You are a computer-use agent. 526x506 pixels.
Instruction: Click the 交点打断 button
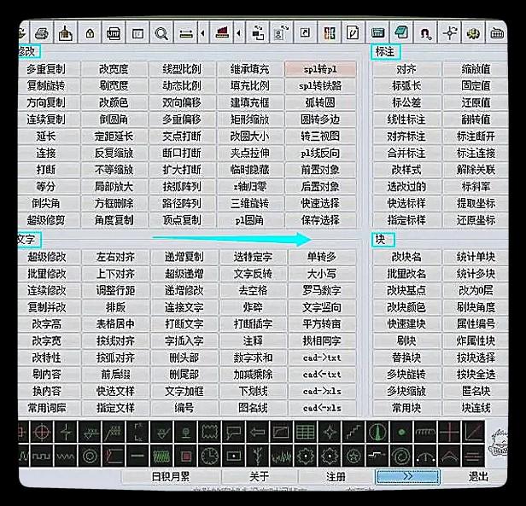(x=182, y=137)
